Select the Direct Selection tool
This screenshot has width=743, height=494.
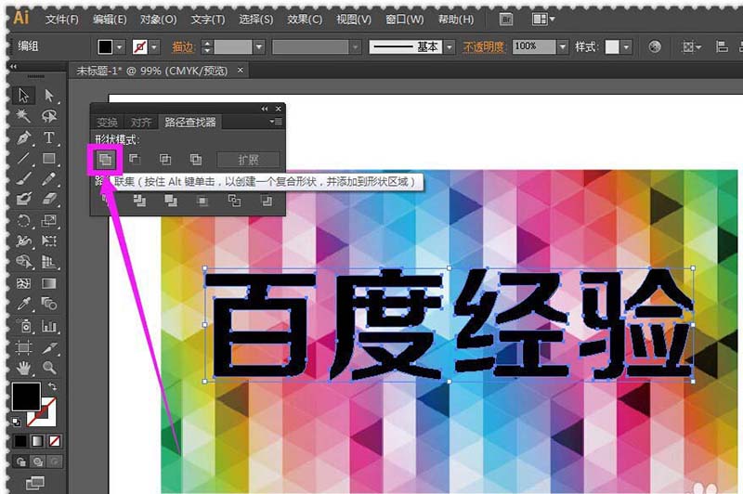tap(49, 96)
